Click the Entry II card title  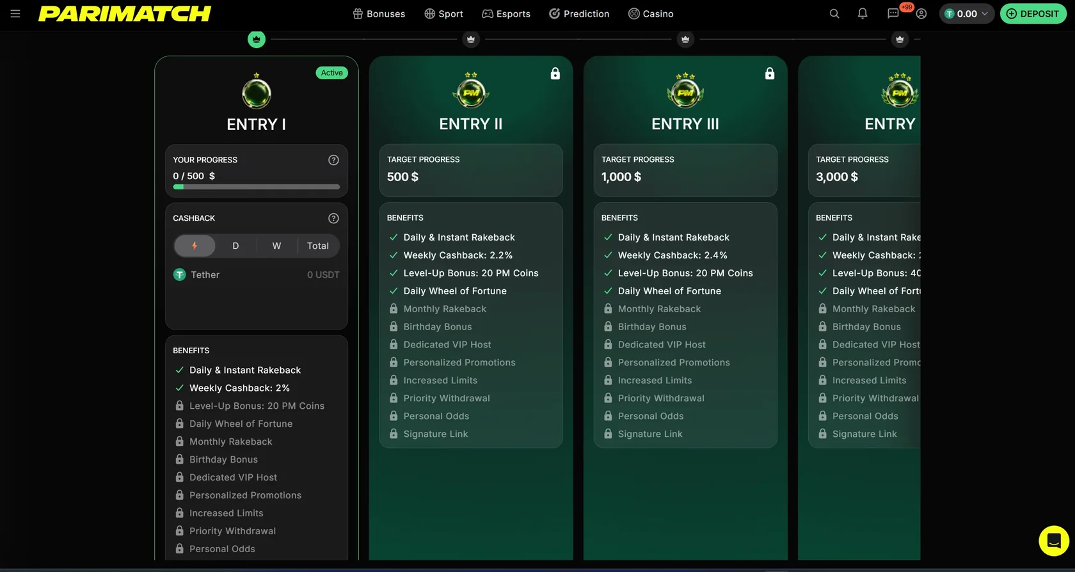point(471,123)
